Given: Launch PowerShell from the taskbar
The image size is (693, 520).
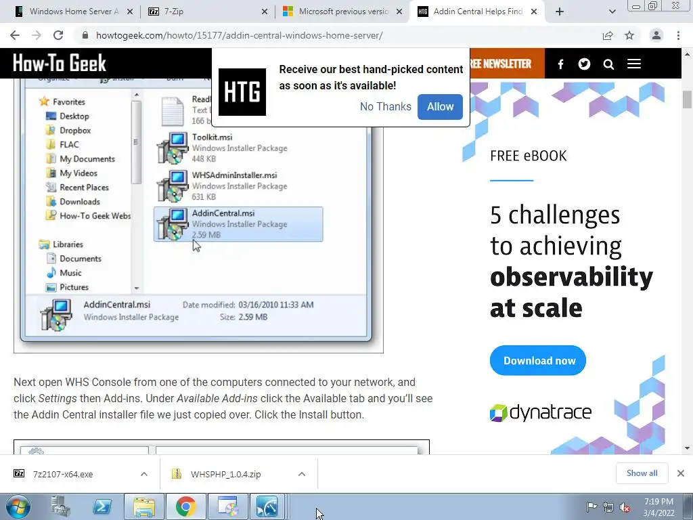Looking at the screenshot, I should tap(102, 506).
